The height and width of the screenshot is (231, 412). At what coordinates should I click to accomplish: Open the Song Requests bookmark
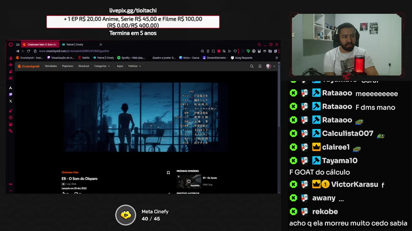pos(241,58)
